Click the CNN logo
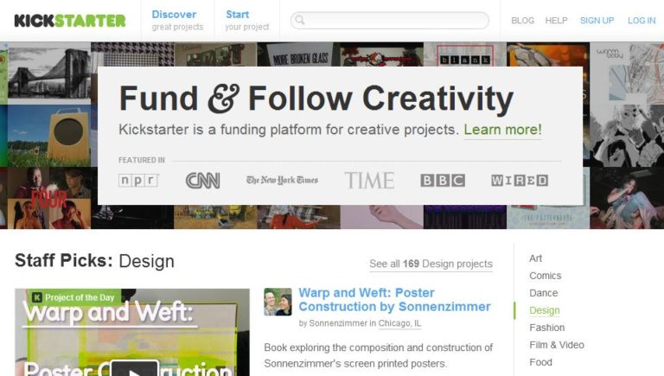 tap(202, 180)
